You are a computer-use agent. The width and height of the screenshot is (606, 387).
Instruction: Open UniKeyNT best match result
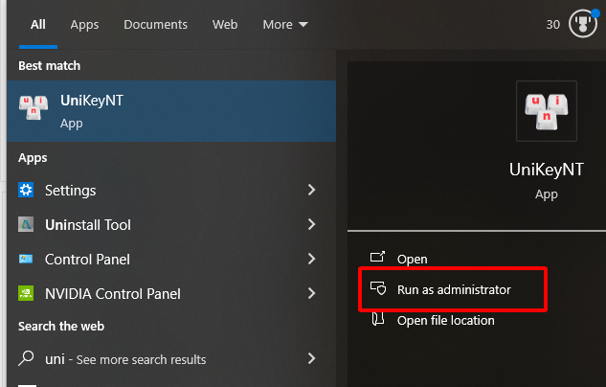tap(171, 111)
